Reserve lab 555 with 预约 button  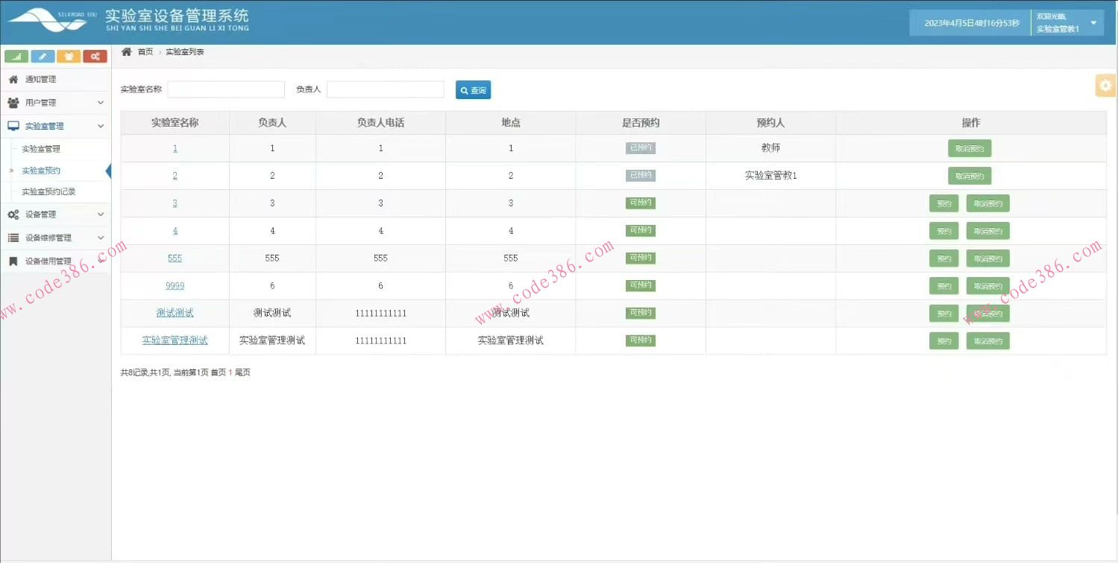[x=944, y=258]
